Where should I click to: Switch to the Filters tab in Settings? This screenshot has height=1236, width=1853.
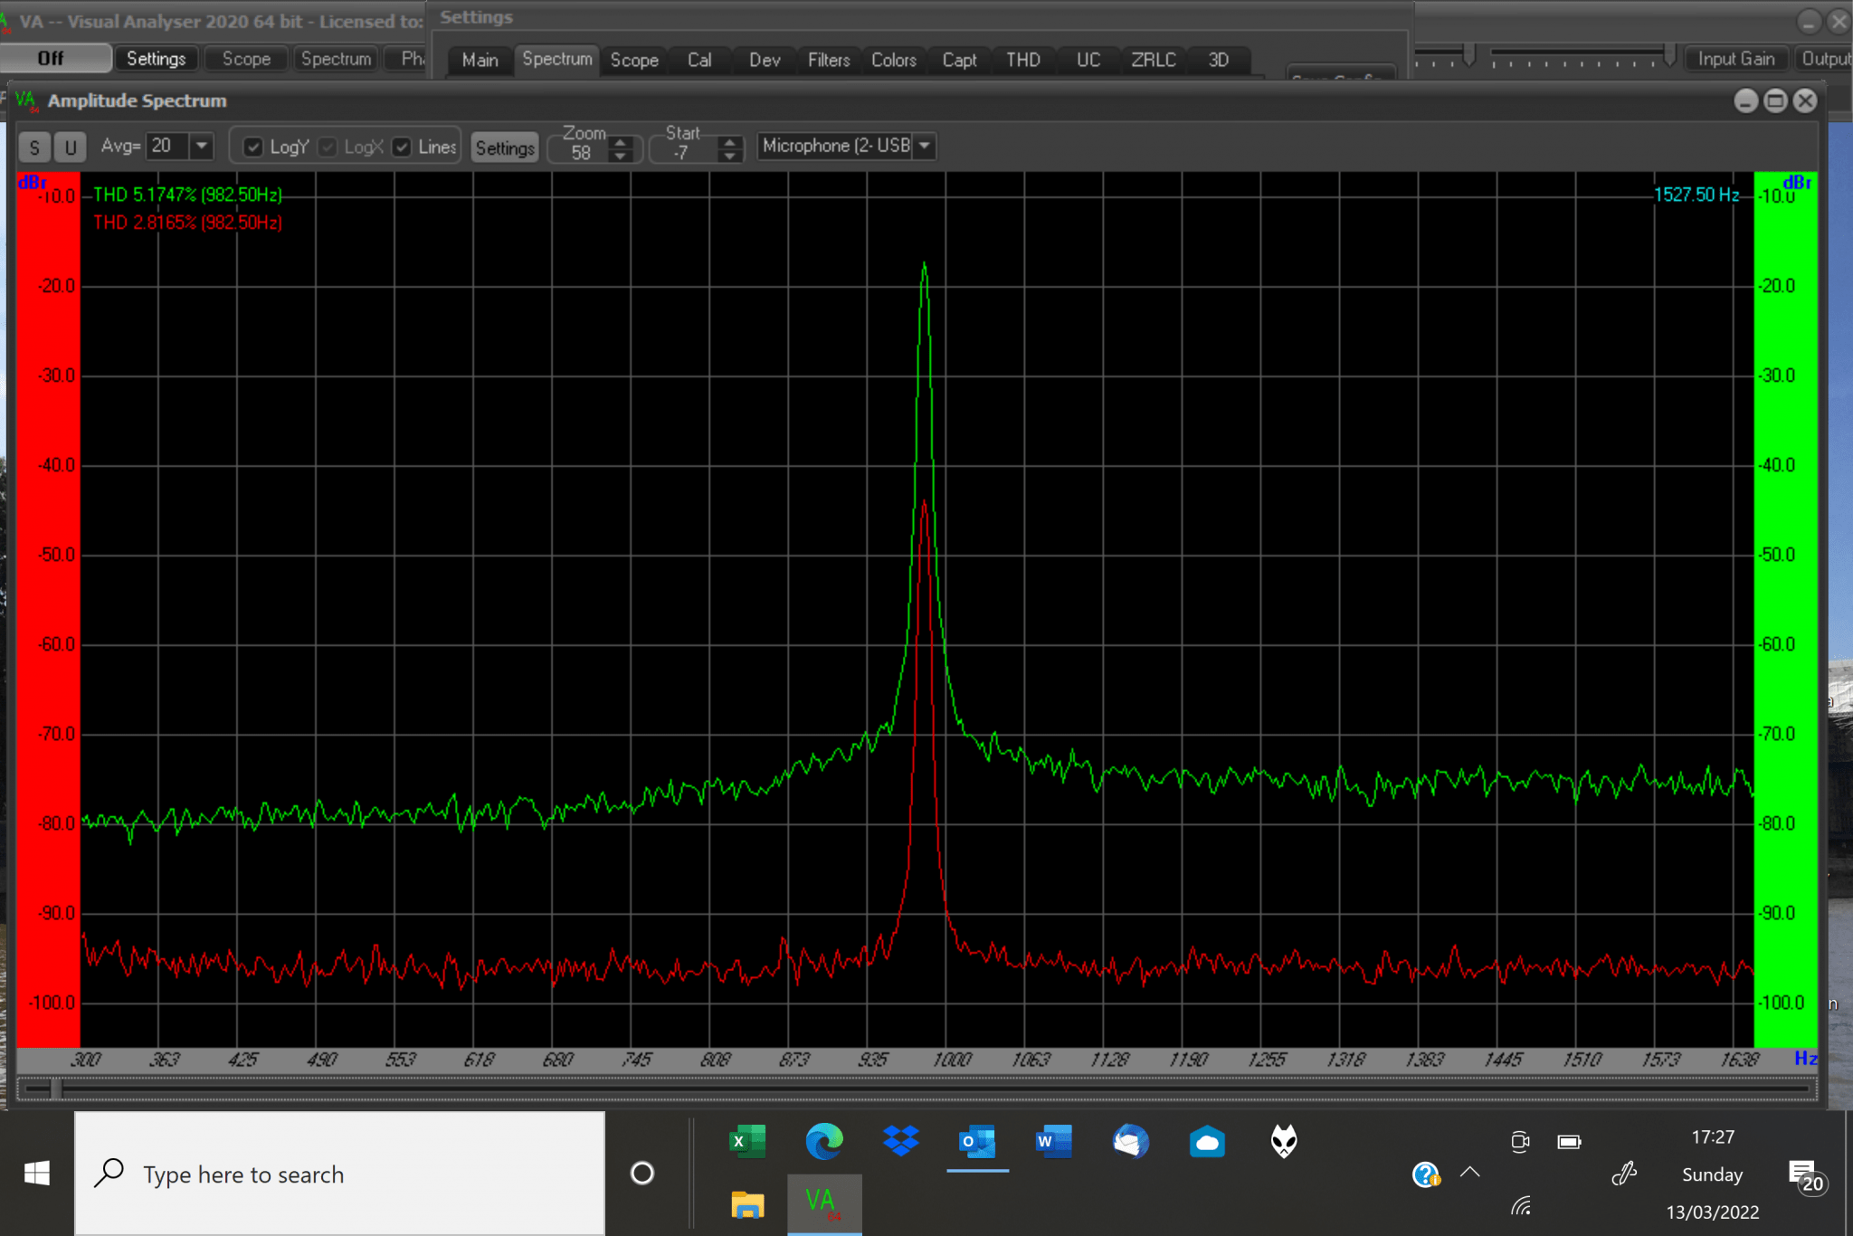(829, 60)
